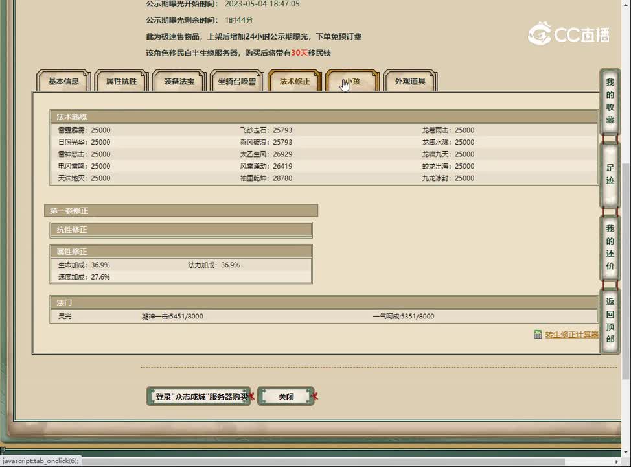Click the calculator icon beside 转生修正计算器
Image resolution: width=631 pixels, height=467 pixels.
coord(538,335)
